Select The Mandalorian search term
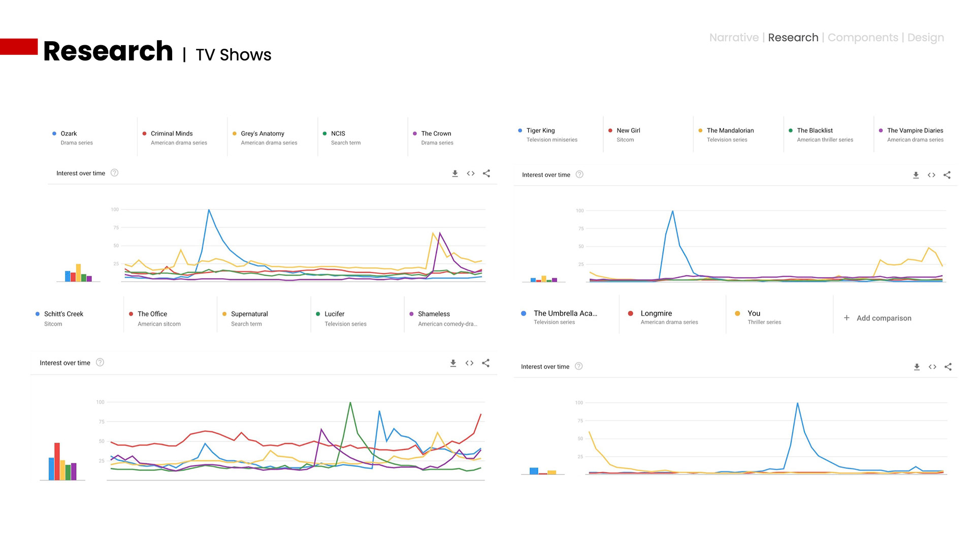This screenshot has width=975, height=548. coord(726,135)
